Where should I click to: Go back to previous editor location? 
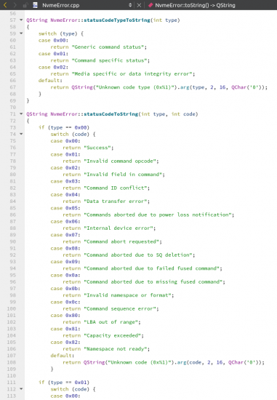[5, 5]
